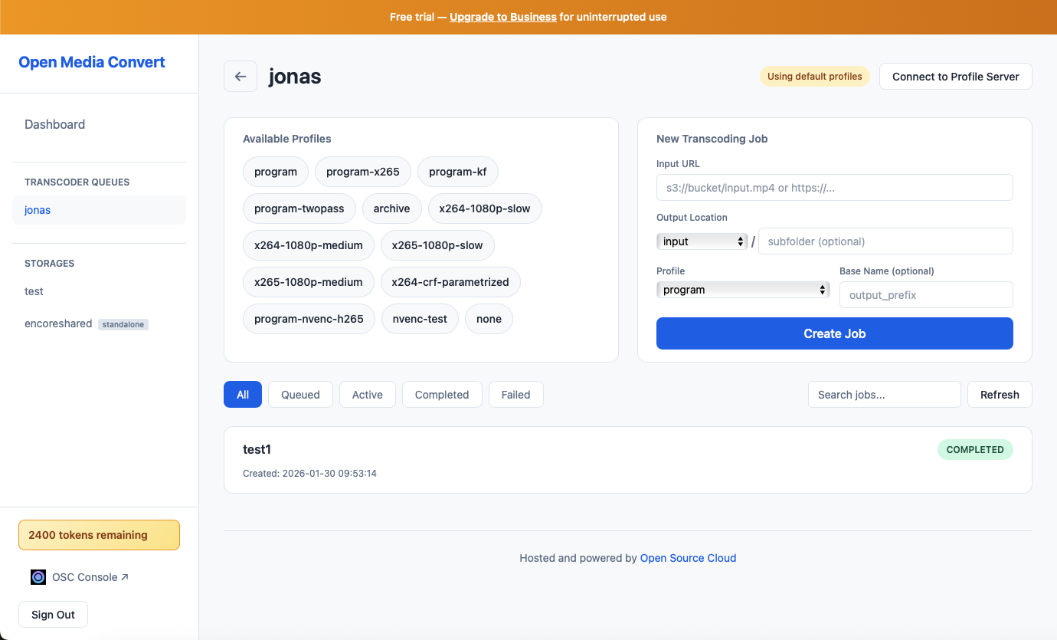Screen dimensions: 1057x640
Task: Click the back arrow beside jonas
Action: 241,76
